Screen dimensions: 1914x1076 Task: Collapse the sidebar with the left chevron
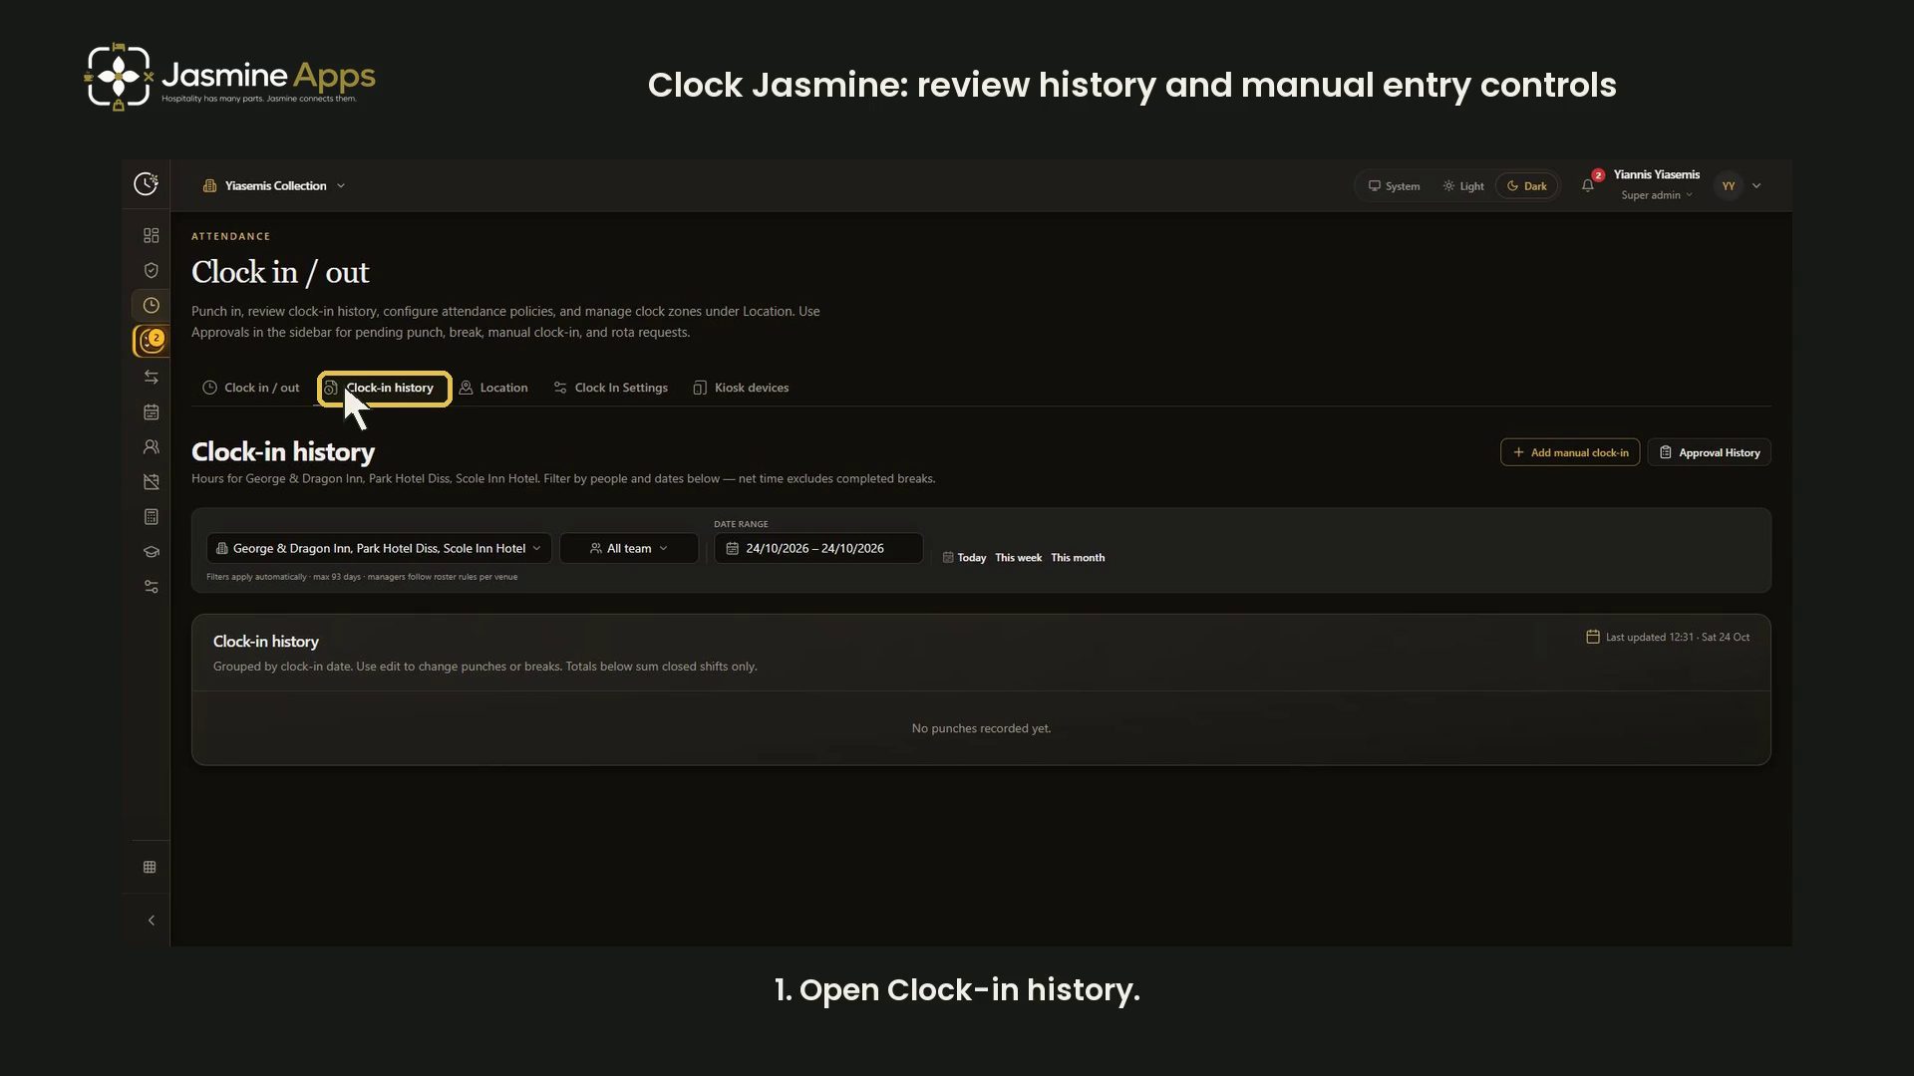point(151,921)
